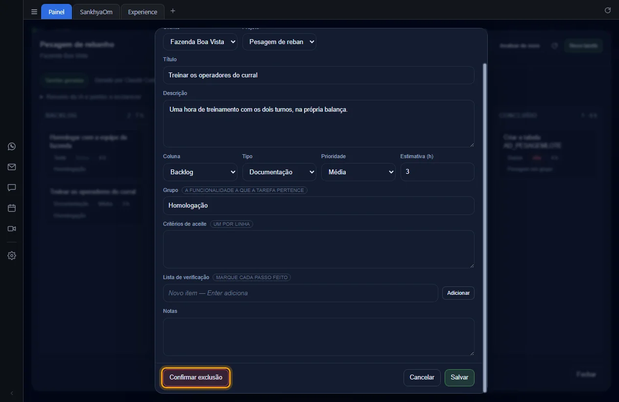Screen dimensions: 619x402
Task: Open the Pesagem de reban project dropdown
Action: [279, 42]
